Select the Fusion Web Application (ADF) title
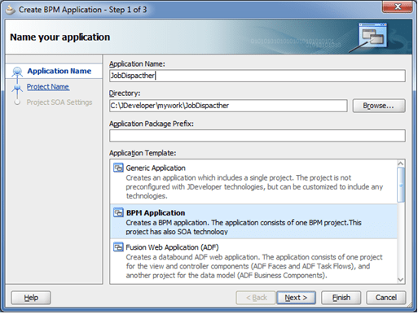The width and height of the screenshot is (418, 314). [x=172, y=247]
